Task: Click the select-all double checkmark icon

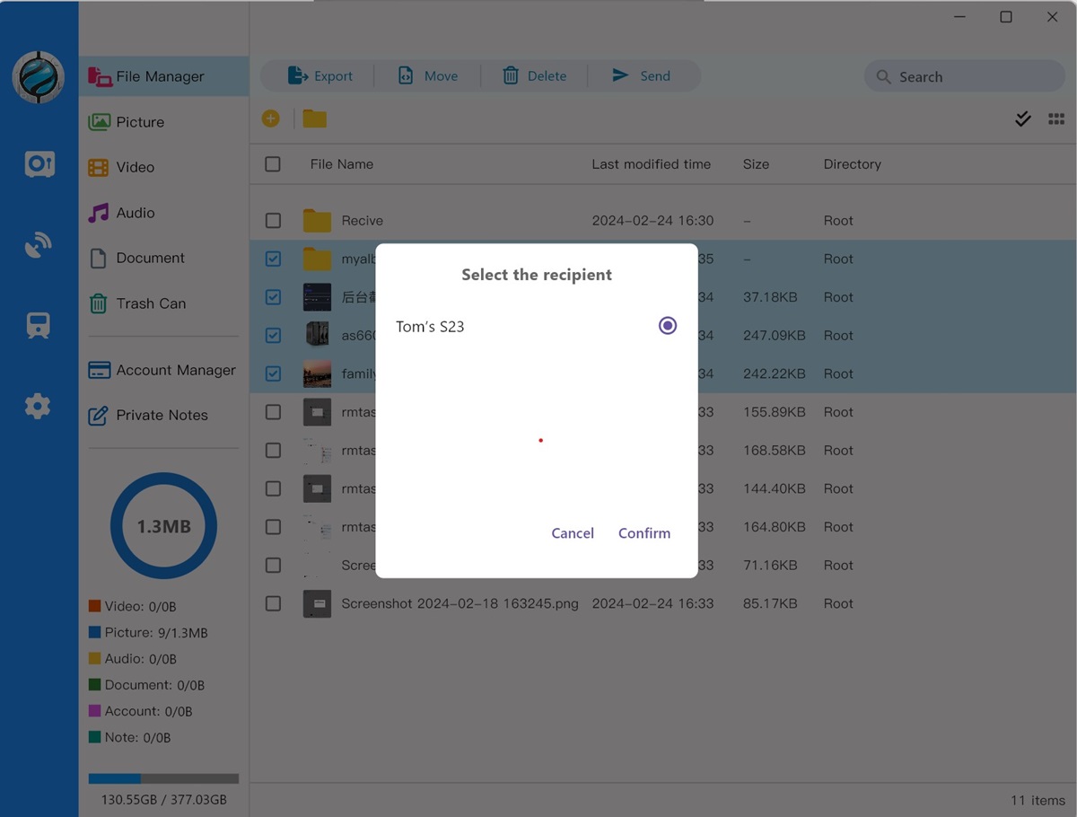Action: [1022, 119]
